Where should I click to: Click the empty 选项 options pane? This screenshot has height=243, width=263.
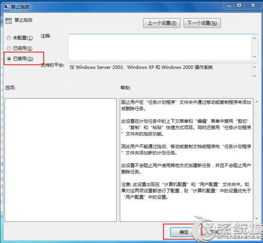pos(60,160)
